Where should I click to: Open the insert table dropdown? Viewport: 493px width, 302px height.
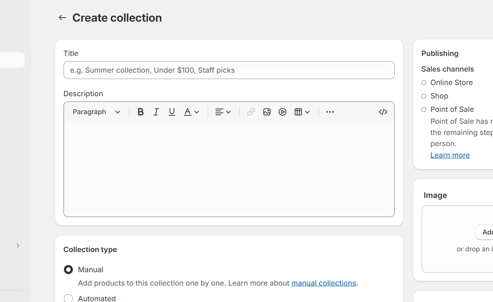[302, 112]
